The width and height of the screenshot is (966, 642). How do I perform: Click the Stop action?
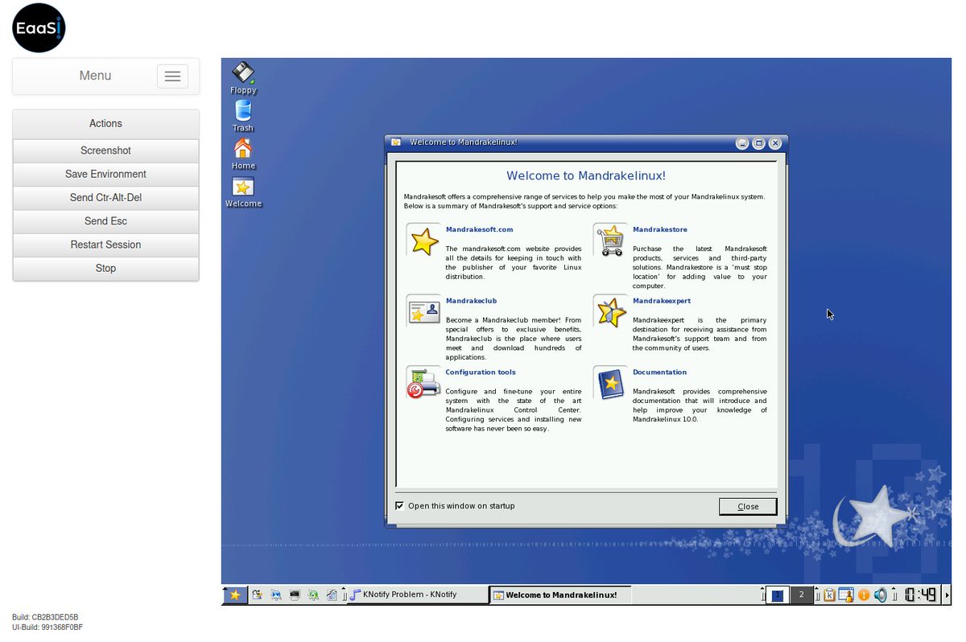pyautogui.click(x=105, y=268)
